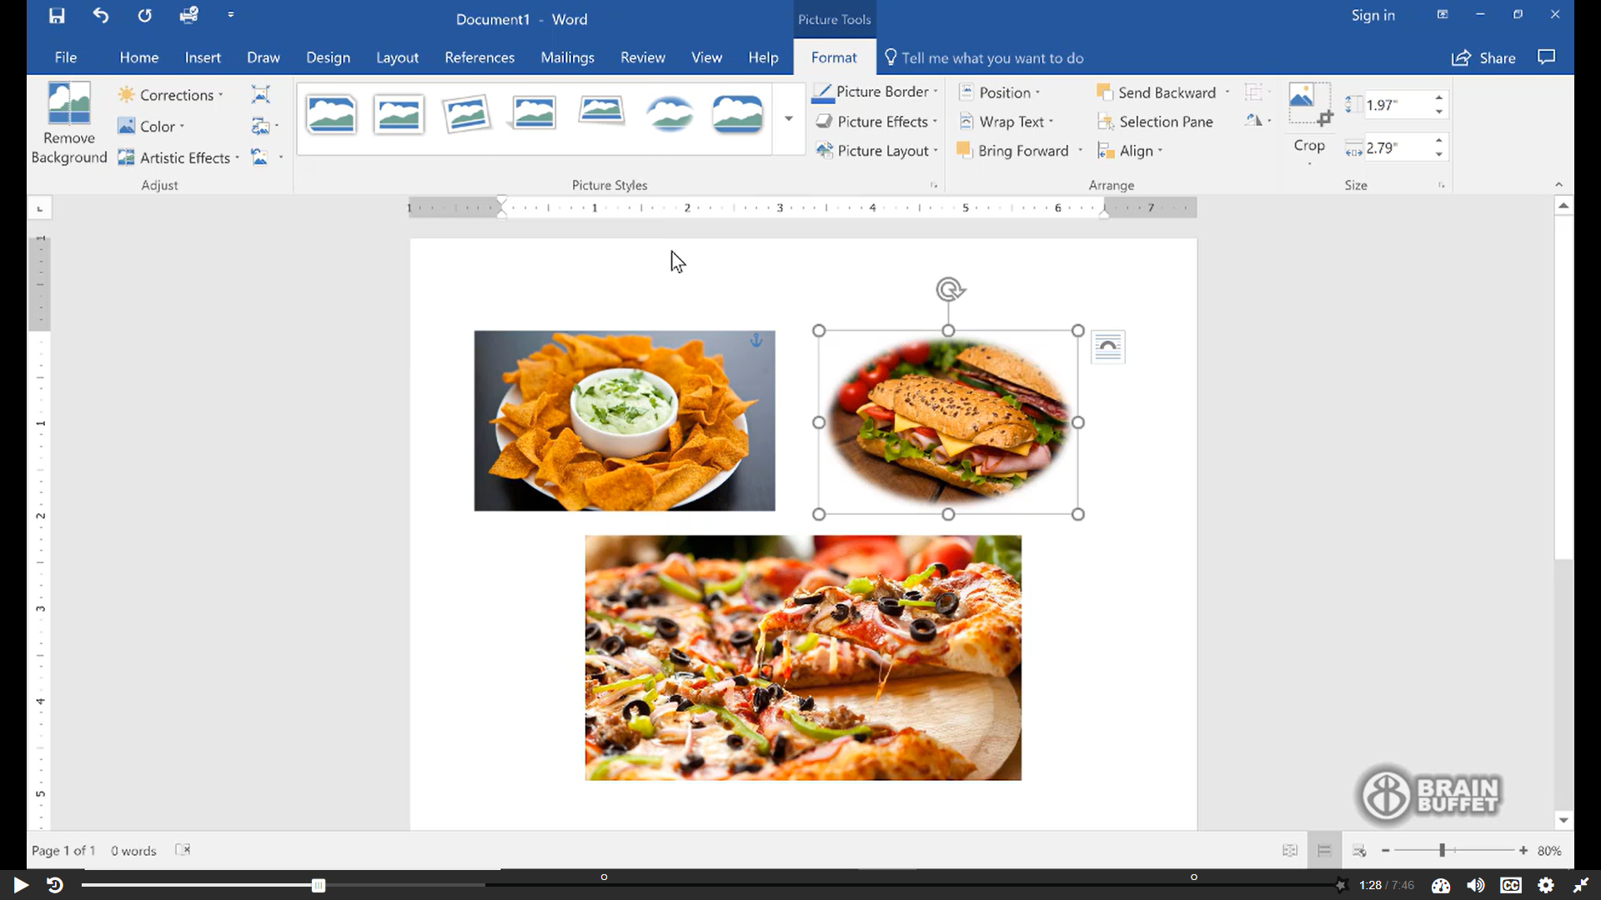This screenshot has height=900, width=1601.
Task: Click the Undo arrow icon
Action: click(x=101, y=16)
